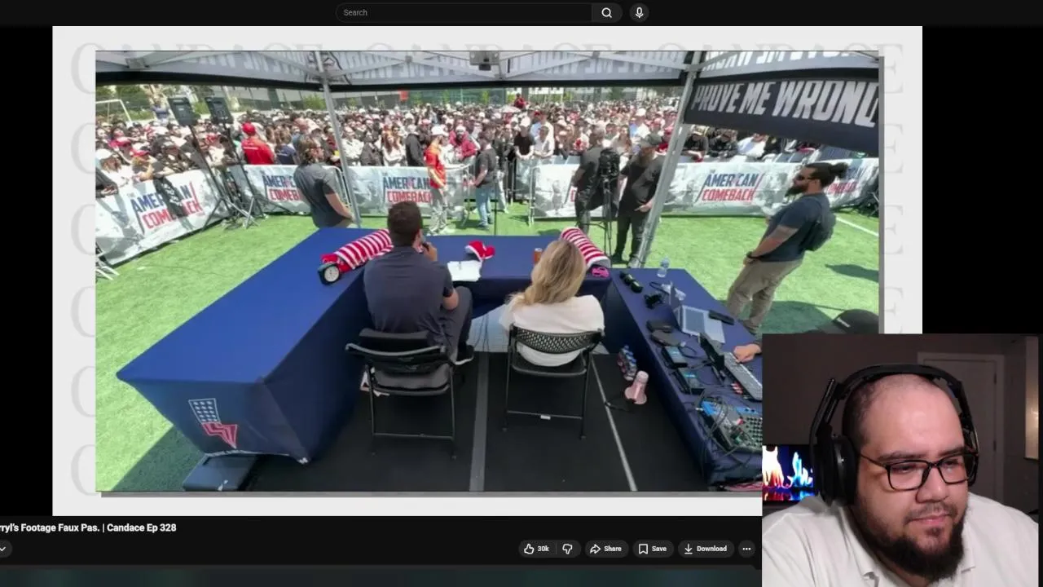Save the video to a playlist
This screenshot has height=587, width=1043.
click(652, 549)
